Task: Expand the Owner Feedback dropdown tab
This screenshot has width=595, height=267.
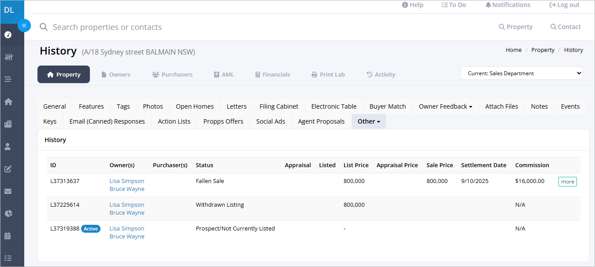Action: click(x=446, y=106)
